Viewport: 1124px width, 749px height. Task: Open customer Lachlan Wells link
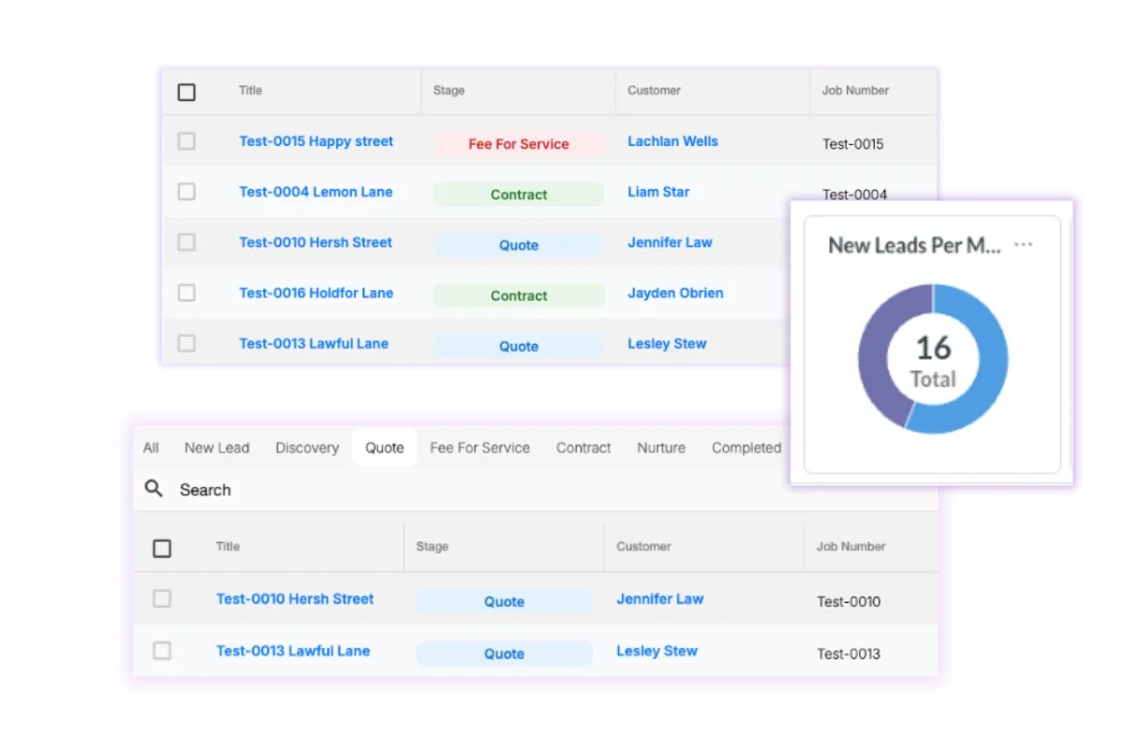click(x=673, y=141)
